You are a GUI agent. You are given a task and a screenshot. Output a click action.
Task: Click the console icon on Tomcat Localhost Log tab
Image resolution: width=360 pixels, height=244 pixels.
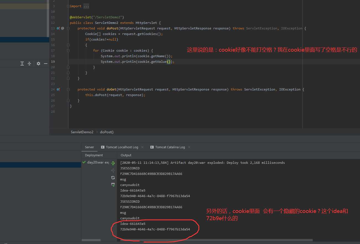[x=103, y=147]
